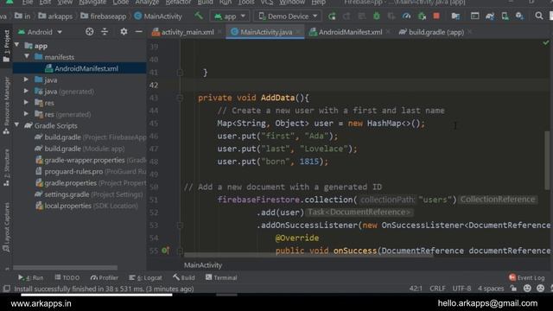This screenshot has height=311, width=553.
Task: Open the Build tool window
Action: 184,277
